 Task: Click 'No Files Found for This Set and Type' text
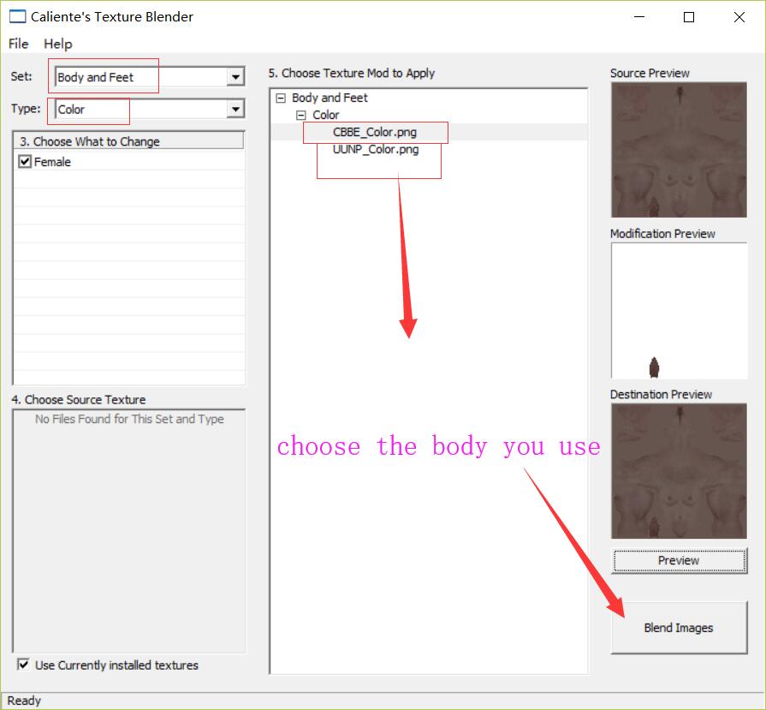point(129,419)
